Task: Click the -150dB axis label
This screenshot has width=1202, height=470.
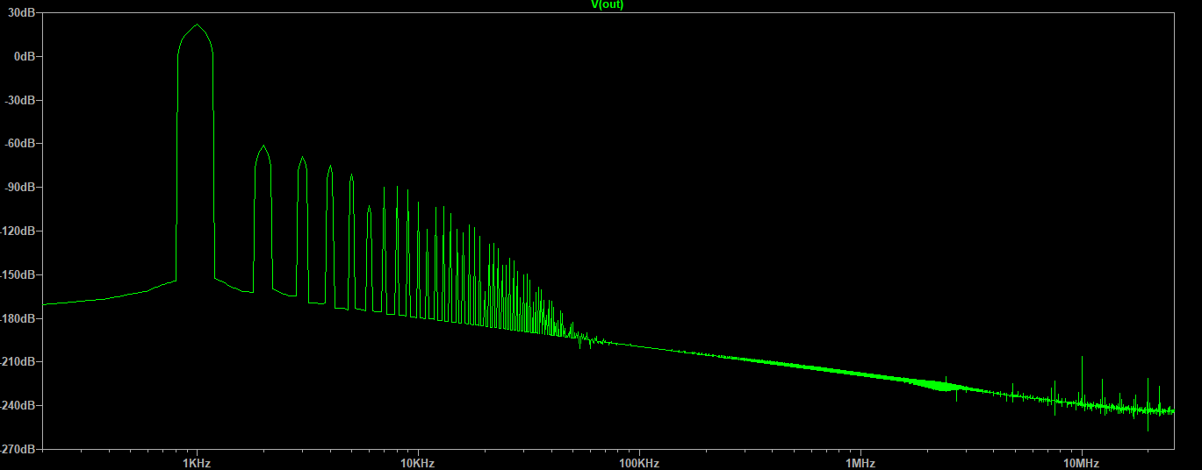Action: click(18, 274)
